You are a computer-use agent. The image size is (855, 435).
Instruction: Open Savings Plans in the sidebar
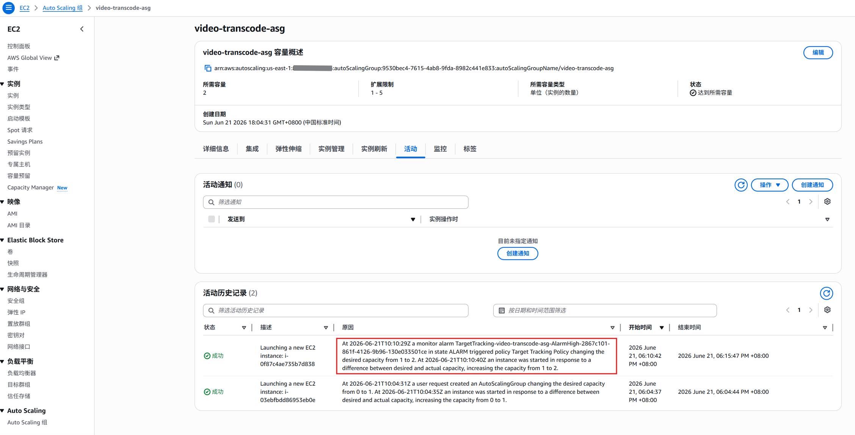click(25, 141)
